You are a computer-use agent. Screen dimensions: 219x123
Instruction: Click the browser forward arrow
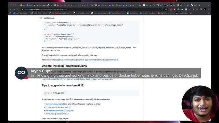pos(14,9)
